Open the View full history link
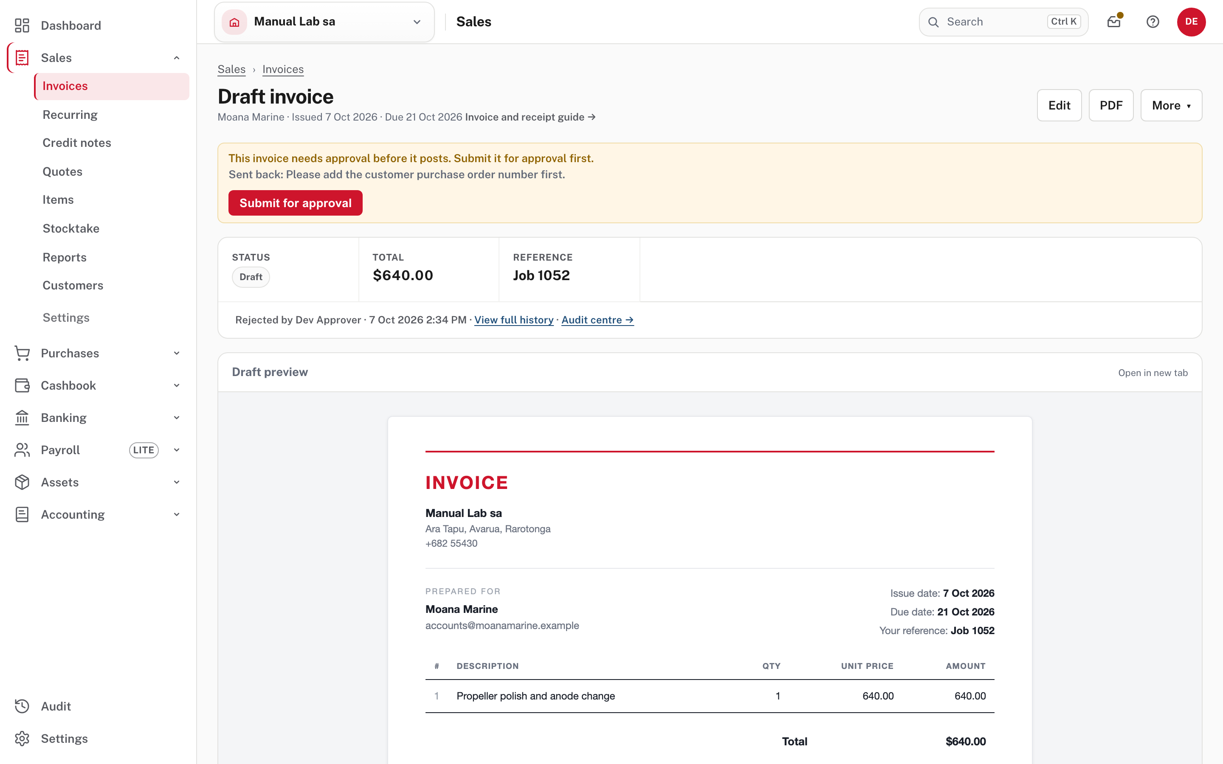1223x764 pixels. click(514, 320)
